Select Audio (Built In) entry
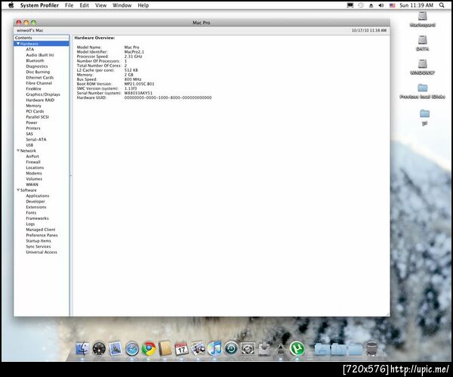Screen dimensions: 453x377 (40, 55)
